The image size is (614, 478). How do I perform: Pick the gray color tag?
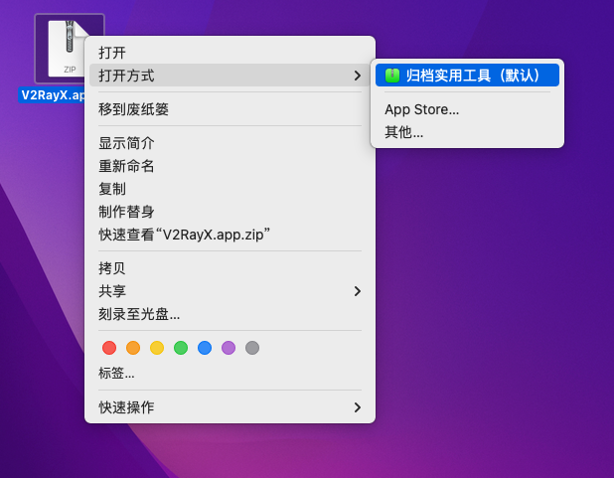coord(252,348)
